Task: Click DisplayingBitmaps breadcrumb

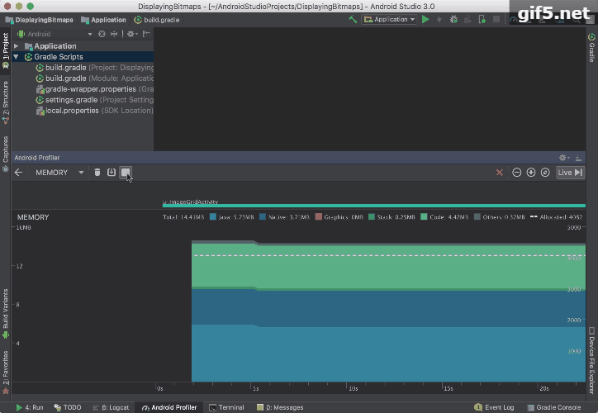Action: point(39,20)
